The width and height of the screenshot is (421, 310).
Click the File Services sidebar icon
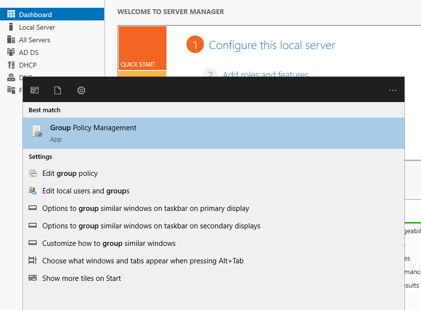coord(11,90)
